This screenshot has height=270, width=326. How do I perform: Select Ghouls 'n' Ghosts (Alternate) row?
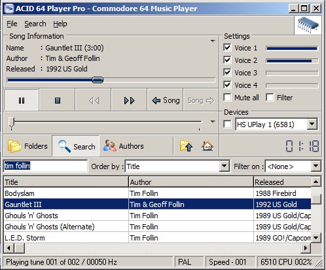(157, 227)
